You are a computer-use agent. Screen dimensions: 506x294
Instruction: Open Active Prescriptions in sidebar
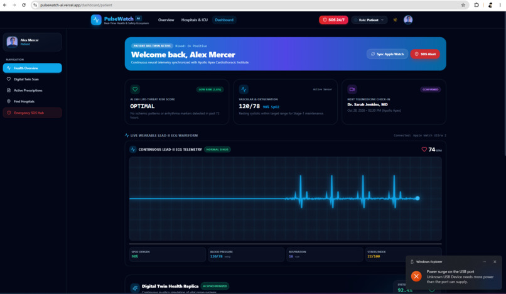click(32, 90)
